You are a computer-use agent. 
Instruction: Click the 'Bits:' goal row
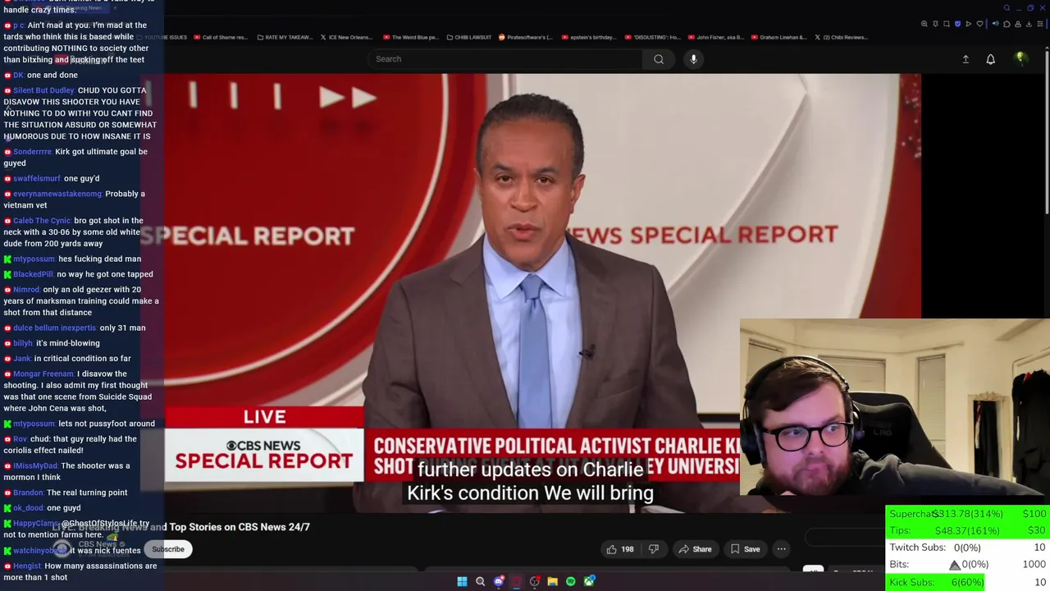[x=967, y=565]
